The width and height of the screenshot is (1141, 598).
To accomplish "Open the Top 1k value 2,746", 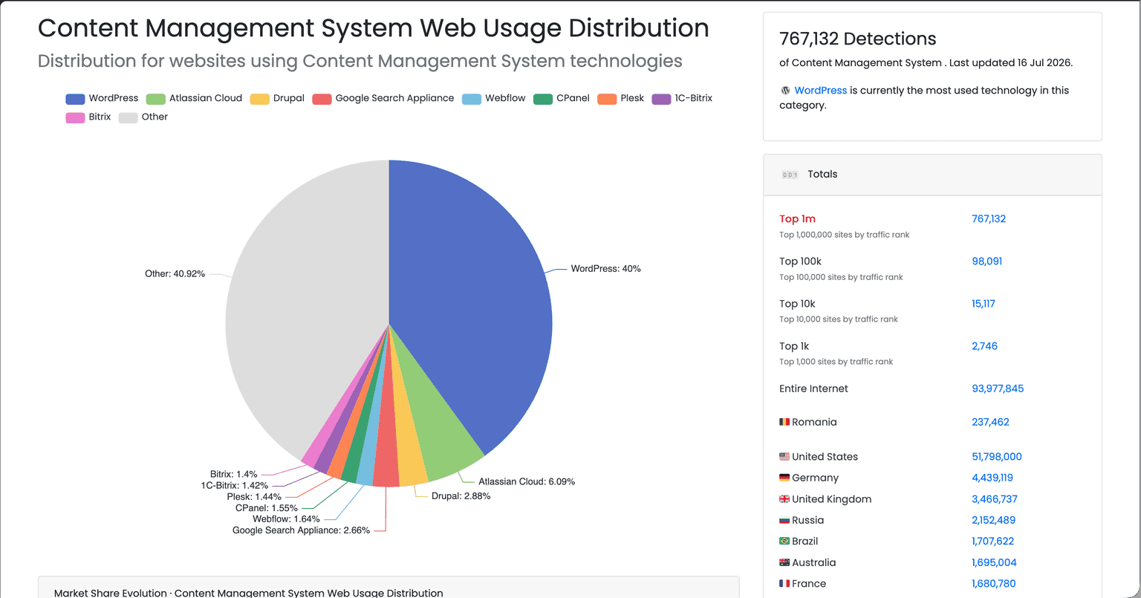I will [x=984, y=346].
